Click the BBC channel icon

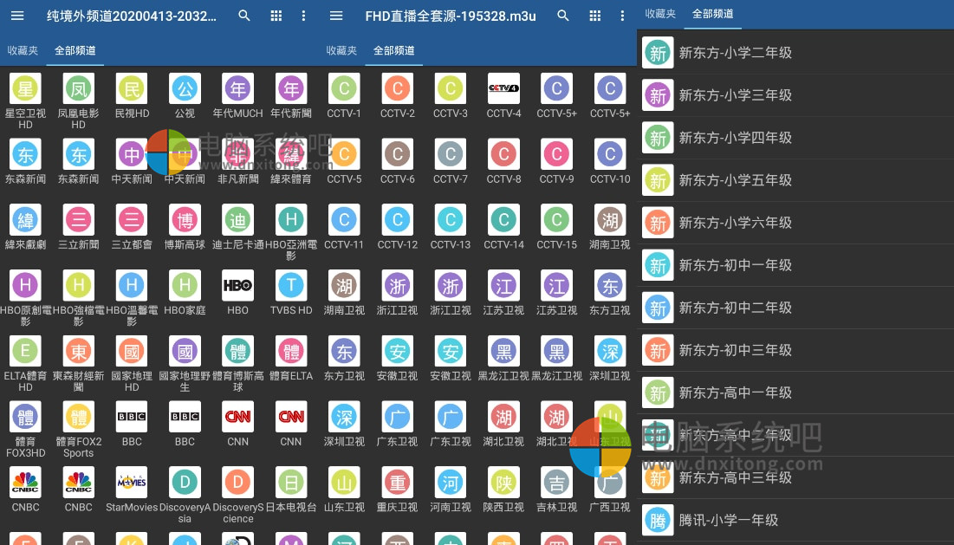pyautogui.click(x=132, y=416)
